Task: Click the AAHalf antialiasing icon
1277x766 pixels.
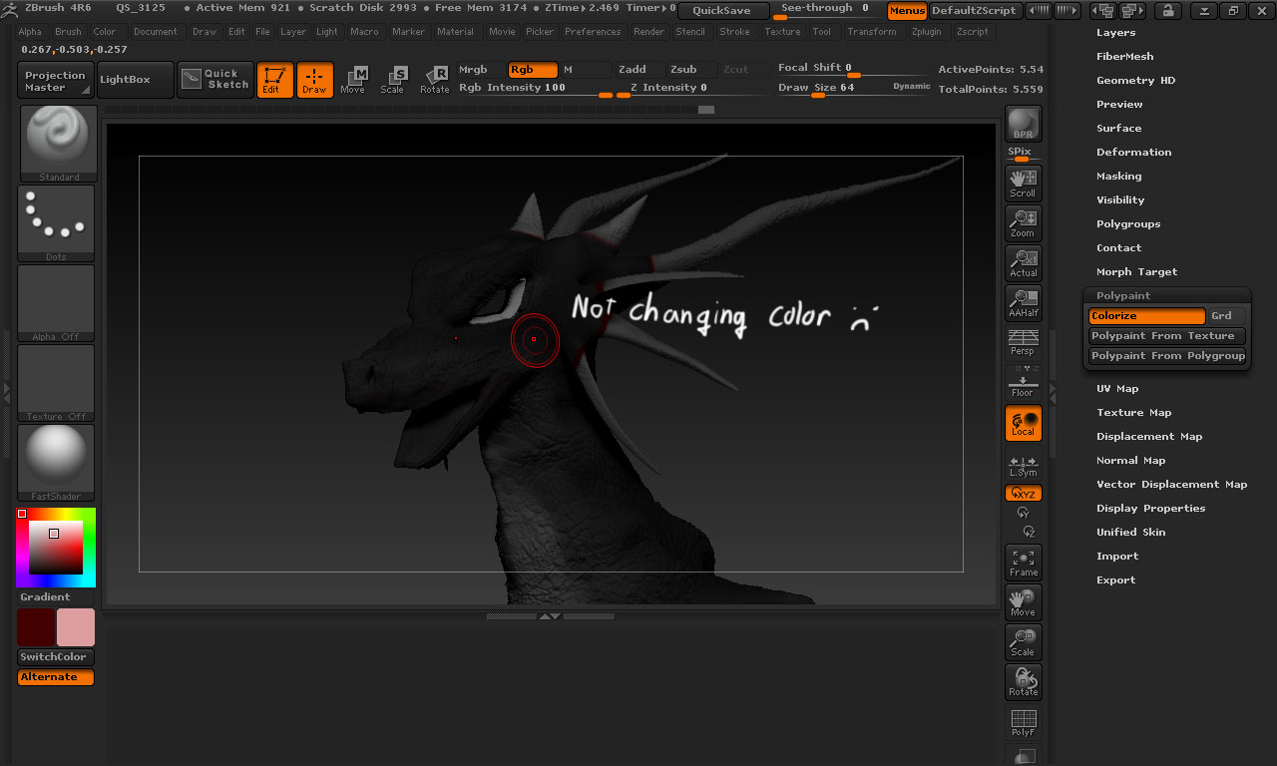Action: (x=1023, y=303)
